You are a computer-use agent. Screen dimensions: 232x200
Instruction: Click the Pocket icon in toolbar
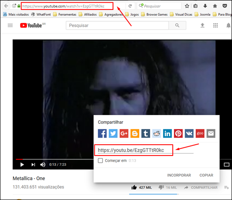225,6
